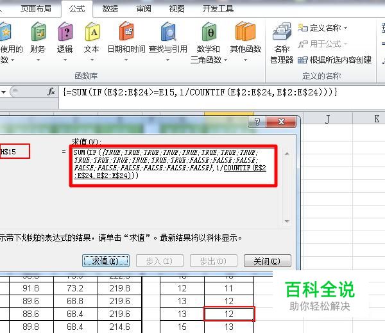
Task: Click Define Name (定义名称) icon
Action: pos(302,28)
